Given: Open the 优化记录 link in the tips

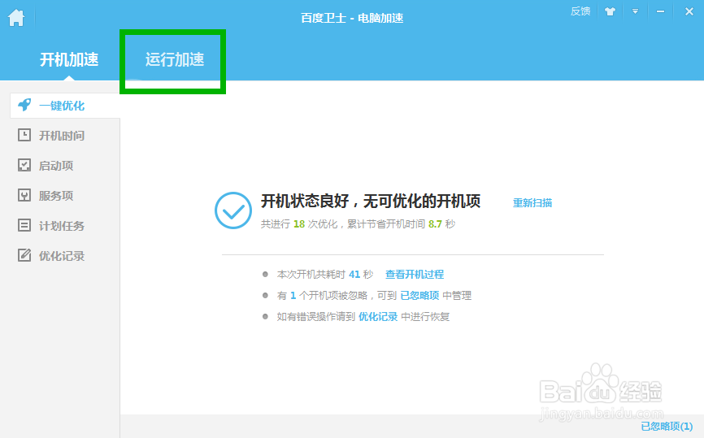Looking at the screenshot, I should pyautogui.click(x=377, y=316).
